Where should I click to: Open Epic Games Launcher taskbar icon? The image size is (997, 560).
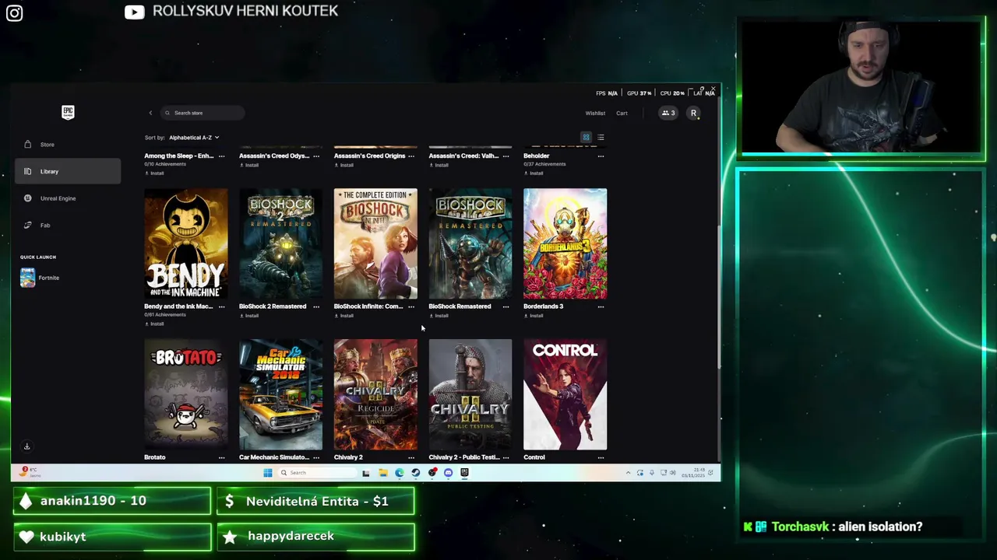pyautogui.click(x=464, y=473)
